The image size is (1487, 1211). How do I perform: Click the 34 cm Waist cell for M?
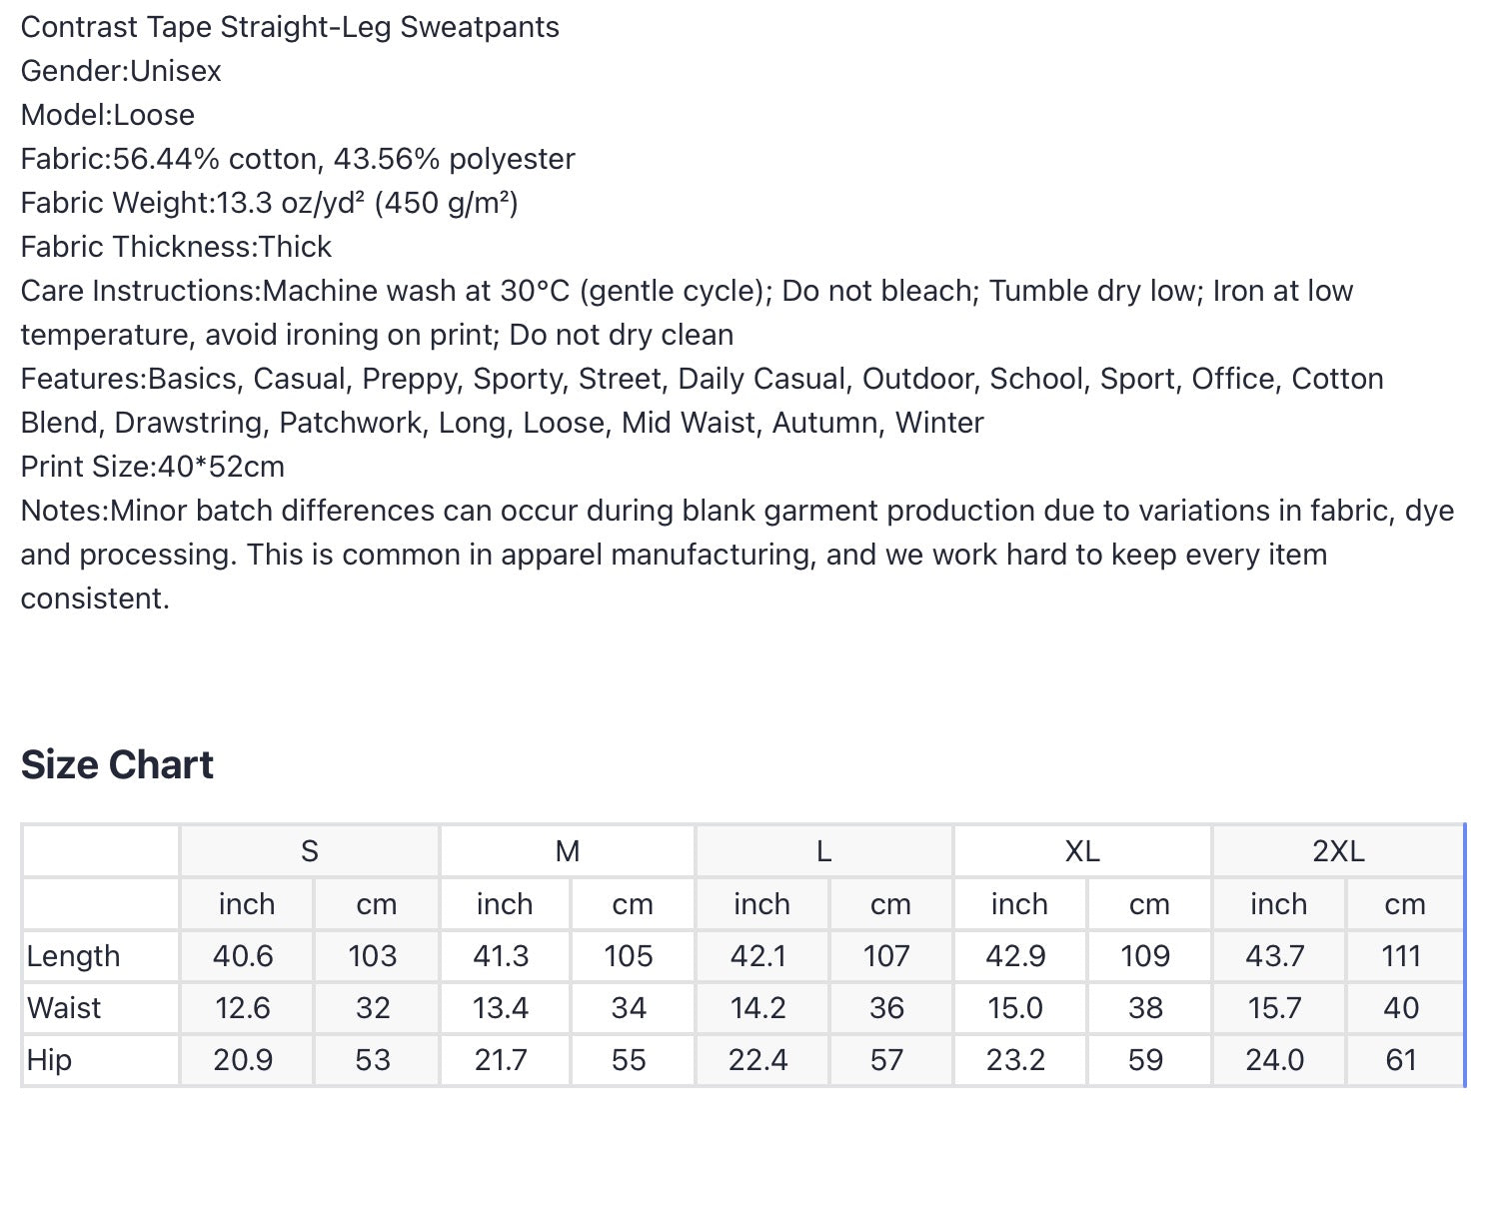[x=629, y=1008]
